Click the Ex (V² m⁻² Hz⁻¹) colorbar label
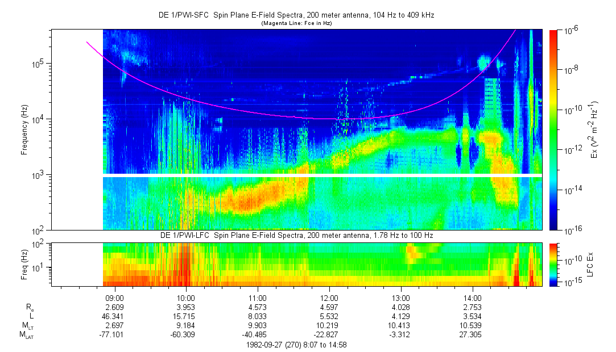 pyautogui.click(x=594, y=130)
